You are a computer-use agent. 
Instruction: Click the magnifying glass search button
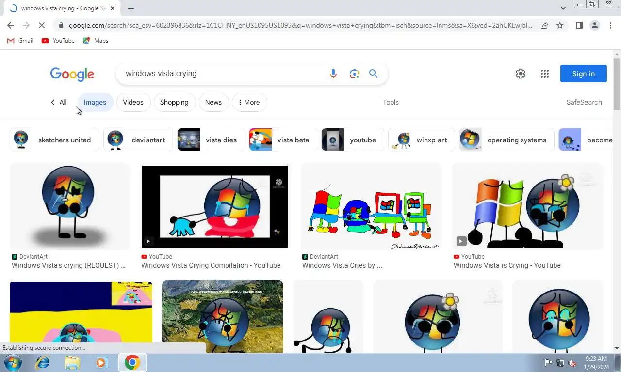pos(373,74)
